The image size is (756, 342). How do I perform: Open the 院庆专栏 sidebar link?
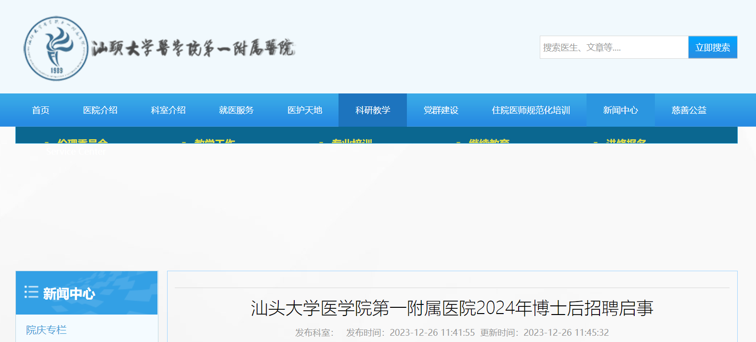[46, 330]
